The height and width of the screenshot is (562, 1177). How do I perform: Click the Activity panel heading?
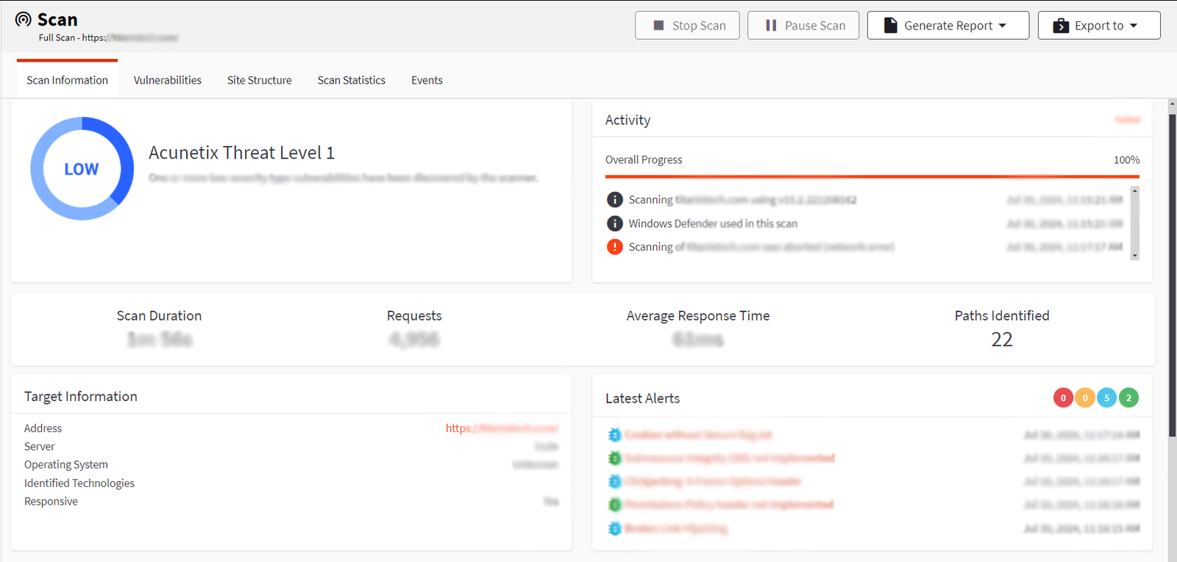627,120
